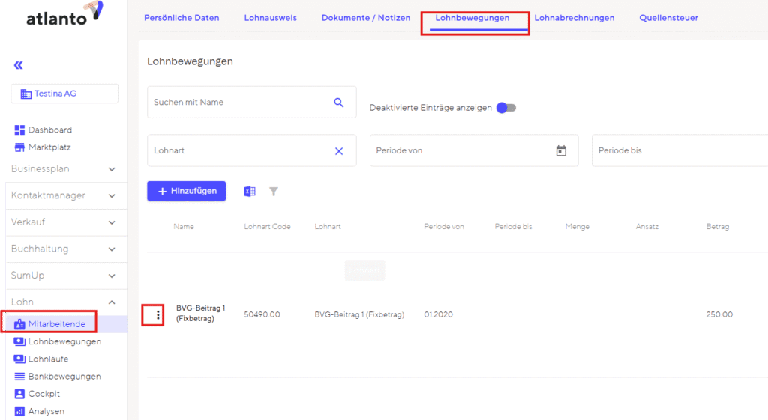Open three-dot menu for BVG-Beitrag 1 row
The height and width of the screenshot is (420, 768).
pos(157,315)
